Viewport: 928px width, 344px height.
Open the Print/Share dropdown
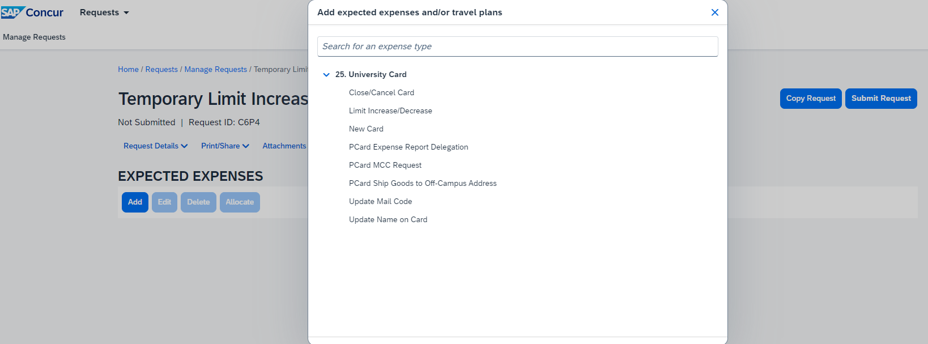(225, 146)
